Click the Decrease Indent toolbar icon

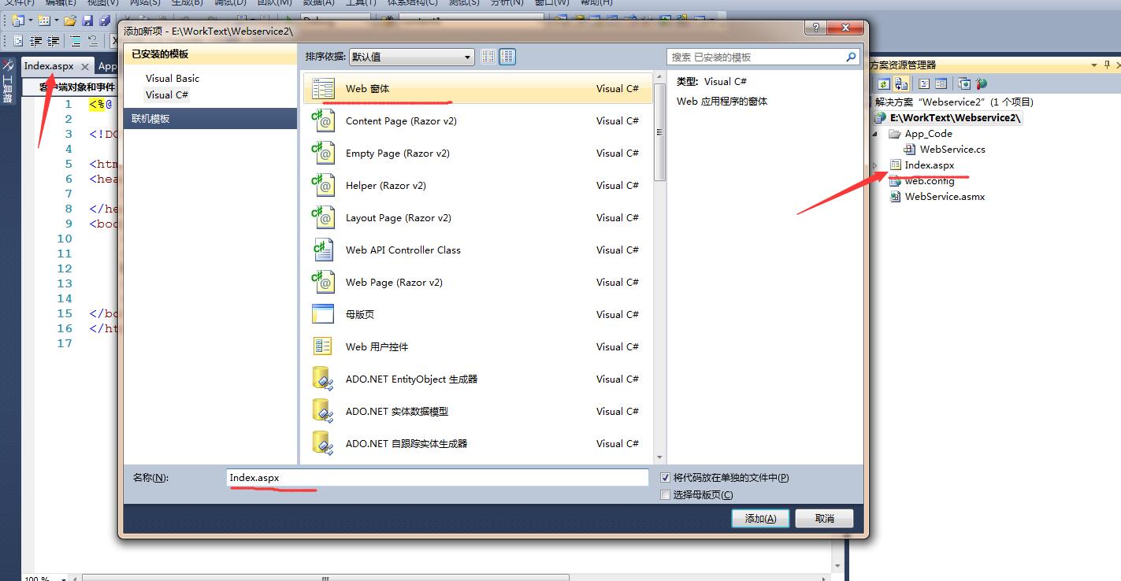point(35,41)
